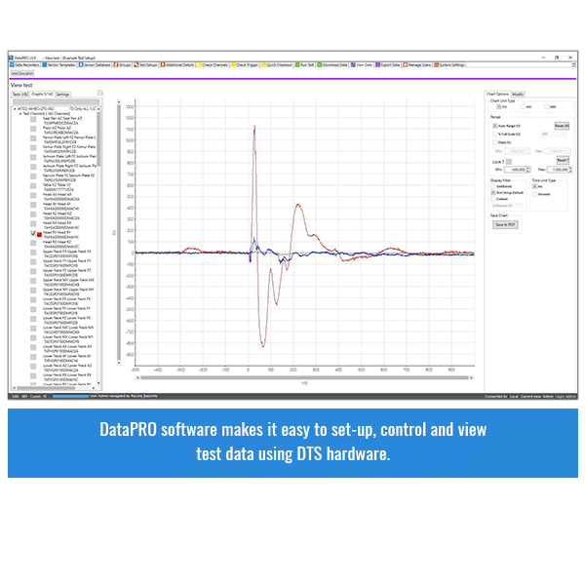Screen dimensions: 585x585
Task: Open Additional Details toolbar item
Action: (177, 65)
